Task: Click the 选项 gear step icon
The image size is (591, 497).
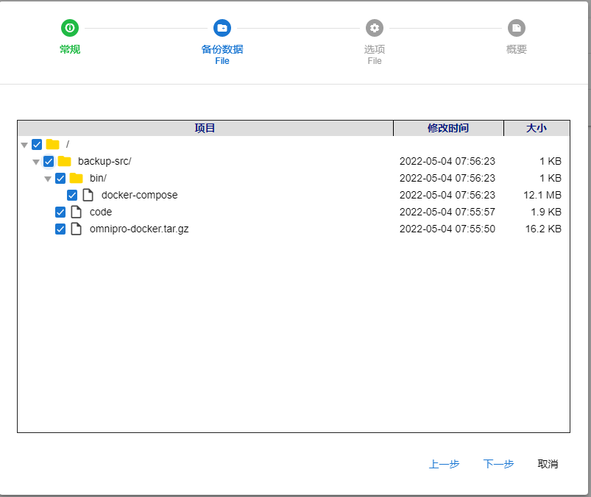Action: pyautogui.click(x=375, y=28)
